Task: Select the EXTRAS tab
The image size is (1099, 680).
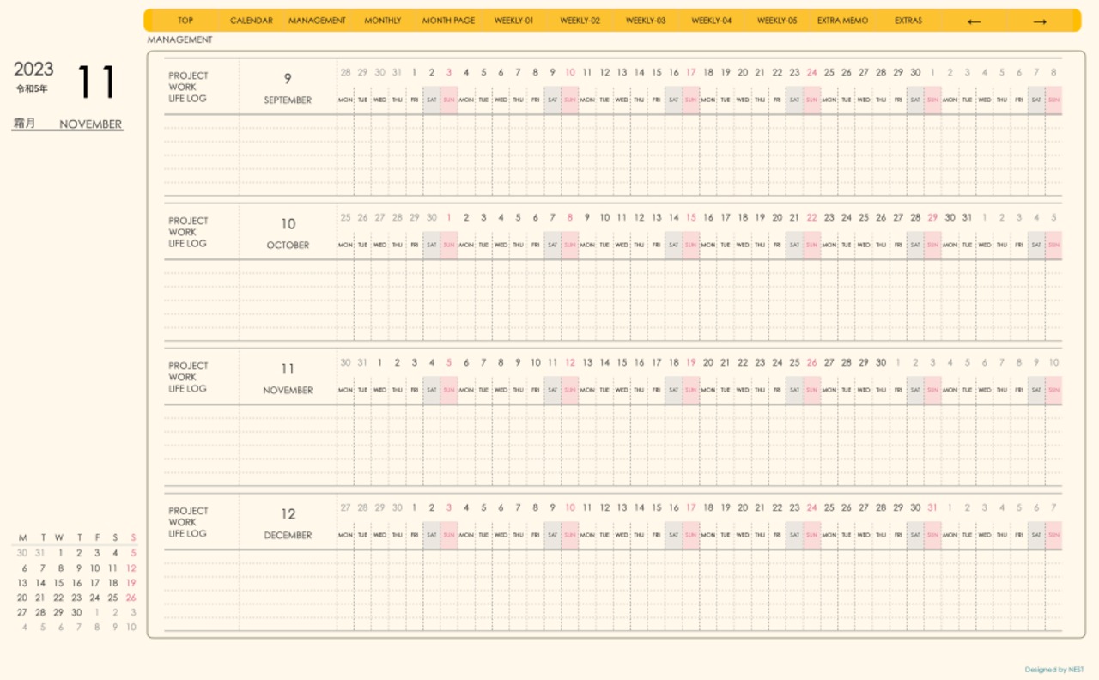Action: click(x=908, y=21)
